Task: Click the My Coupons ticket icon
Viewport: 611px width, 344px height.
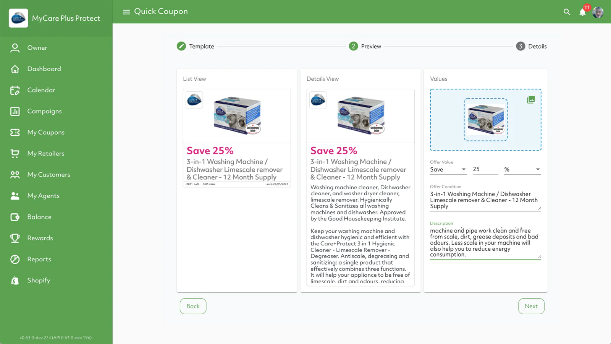Action: click(15, 132)
